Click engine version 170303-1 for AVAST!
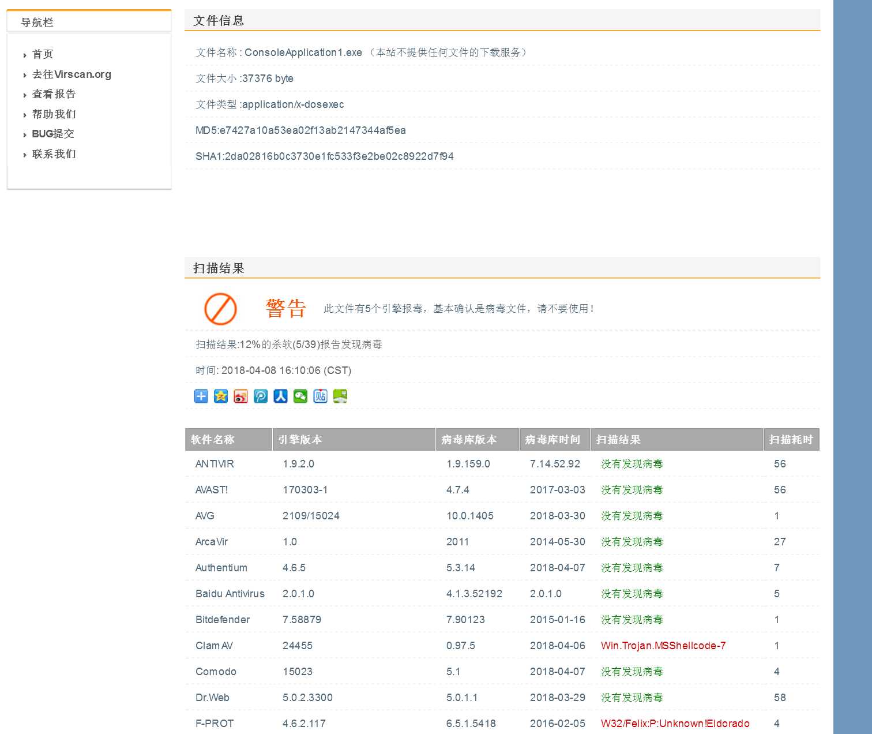This screenshot has height=734, width=872. click(305, 490)
